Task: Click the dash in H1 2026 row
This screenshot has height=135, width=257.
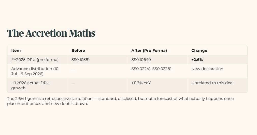Action: tap(73, 83)
